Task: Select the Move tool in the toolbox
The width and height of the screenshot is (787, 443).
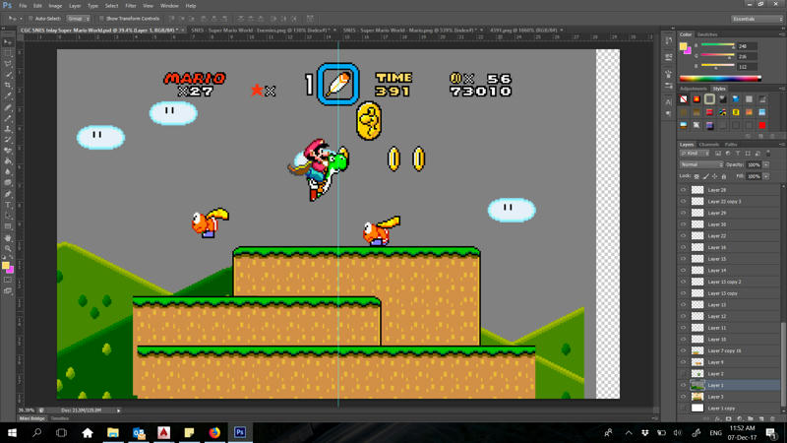Action: [x=8, y=42]
